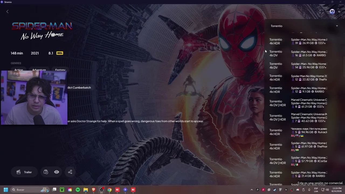
Task: Open Discord from the system tray
Action: tap(298, 190)
